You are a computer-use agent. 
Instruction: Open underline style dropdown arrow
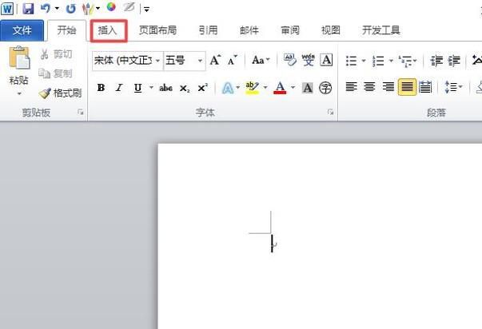[151, 88]
